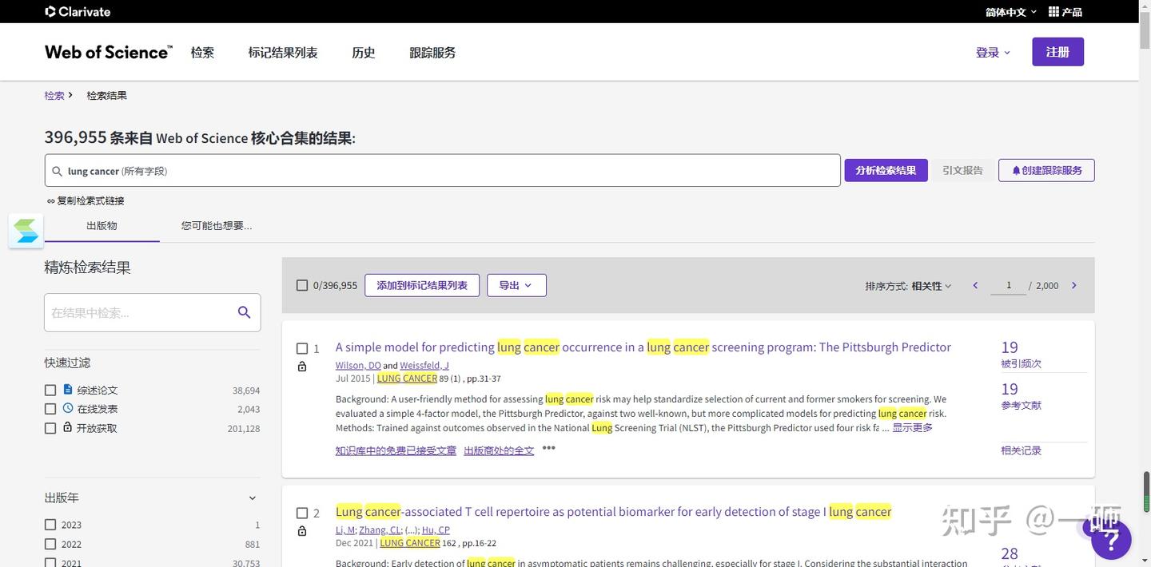Image resolution: width=1151 pixels, height=567 pixels.
Task: Collapse the 出版年 filter section
Action: (252, 498)
